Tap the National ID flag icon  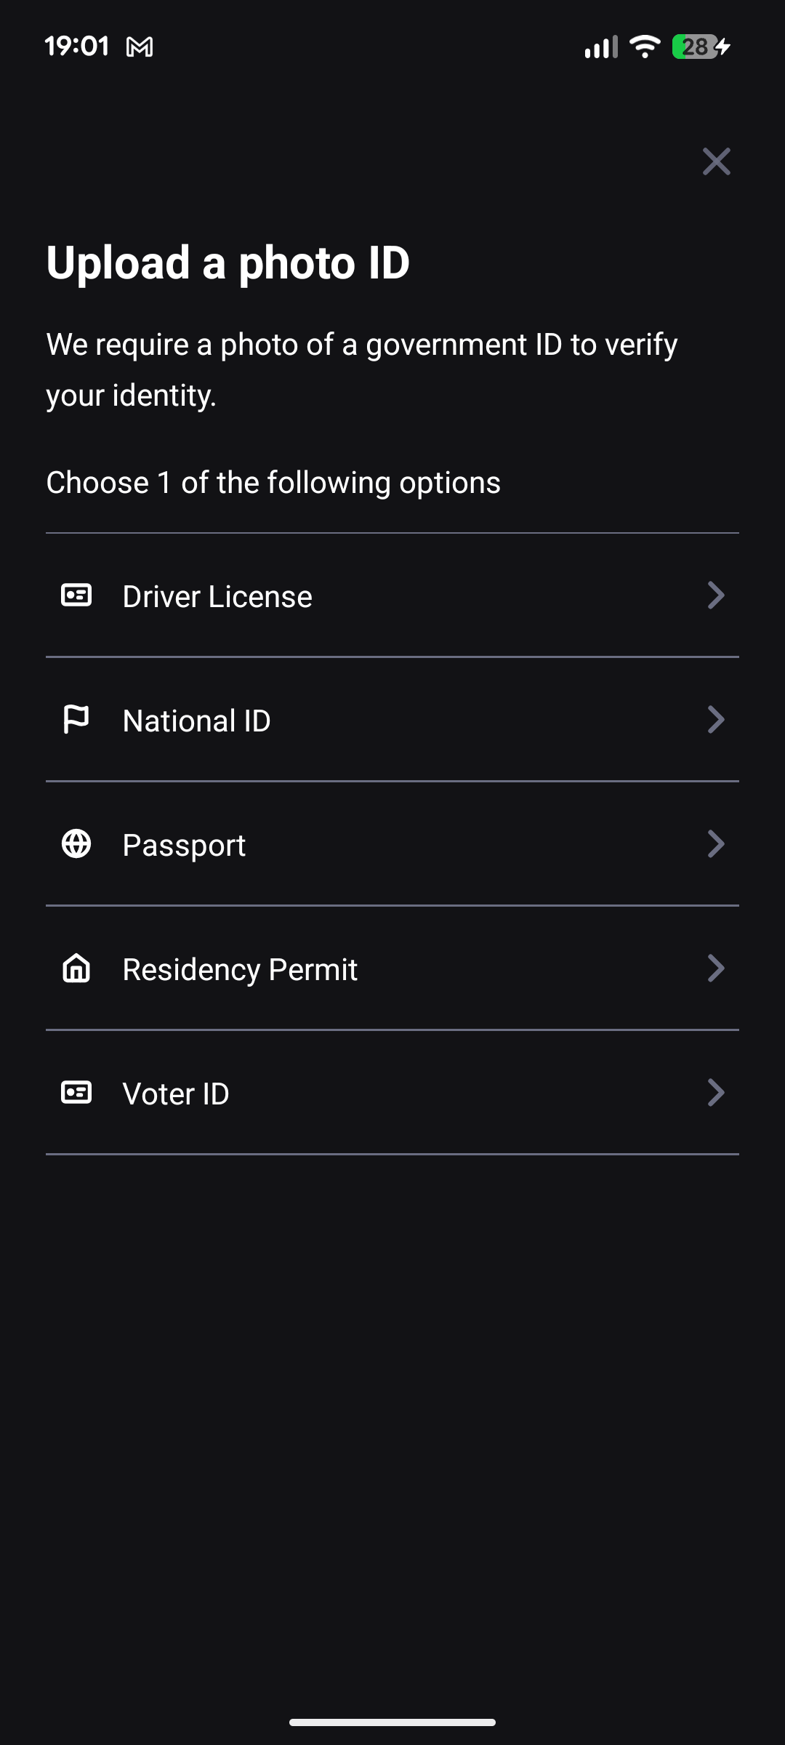[76, 720]
